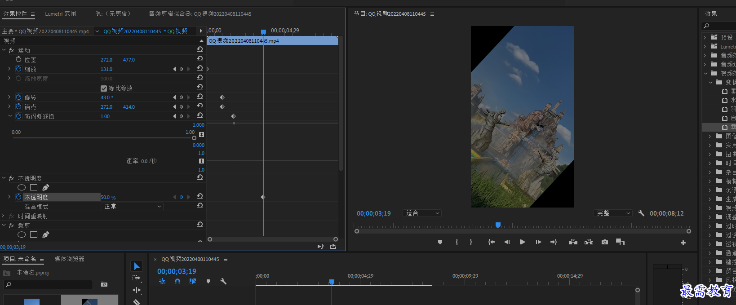Image resolution: width=736 pixels, height=305 pixels.
Task: Expand the 时间重映射 effect group
Action: click(4, 216)
